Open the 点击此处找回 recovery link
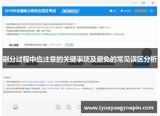This screenshot has height=116, width=160. 119,34
